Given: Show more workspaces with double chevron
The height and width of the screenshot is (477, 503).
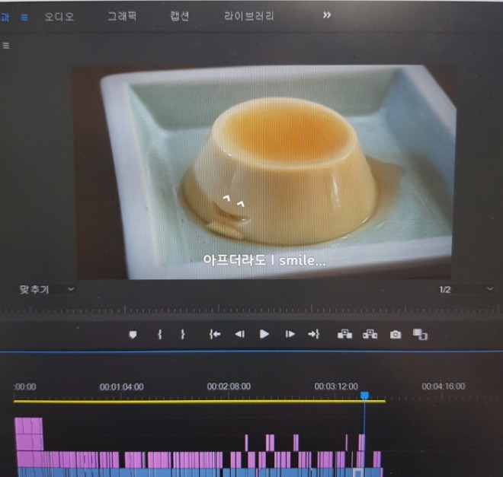Looking at the screenshot, I should tap(326, 15).
